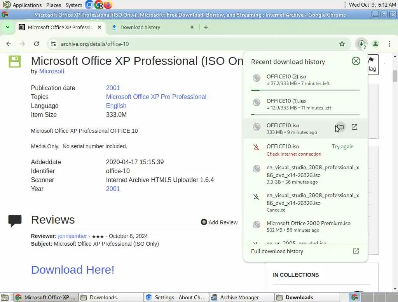This screenshot has width=398, height=302.
Task: Close the Microsoft Office XP tab
Action: coord(99,27)
